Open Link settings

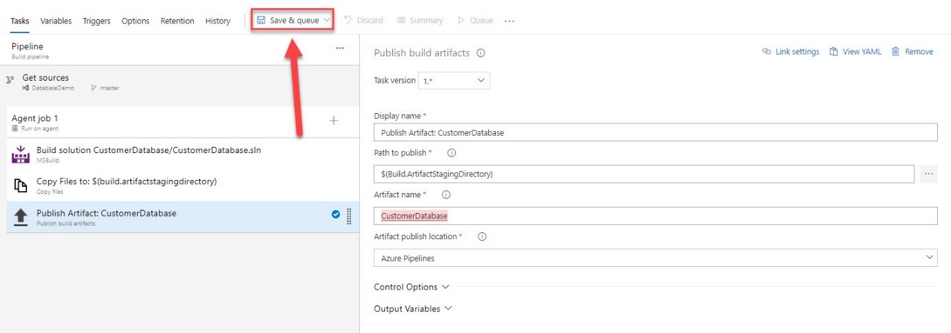point(790,52)
